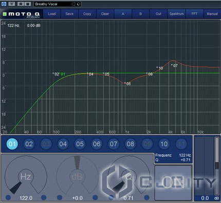
Task: Click the Hz frequency knob
Action: pyautogui.click(x=26, y=176)
